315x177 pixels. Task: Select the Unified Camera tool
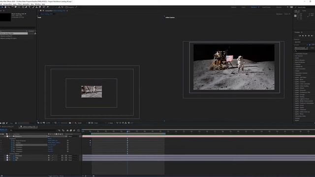16,7
